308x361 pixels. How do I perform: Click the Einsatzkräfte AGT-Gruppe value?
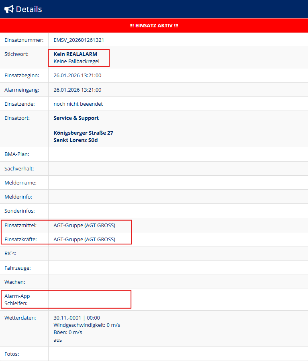point(84,239)
